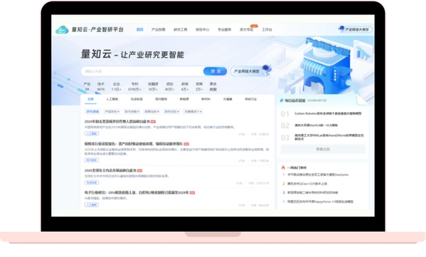Open hot event 4 about HappyHorse-1.0
Image resolution: width=426 pixels, height=257 pixels.
point(320,202)
